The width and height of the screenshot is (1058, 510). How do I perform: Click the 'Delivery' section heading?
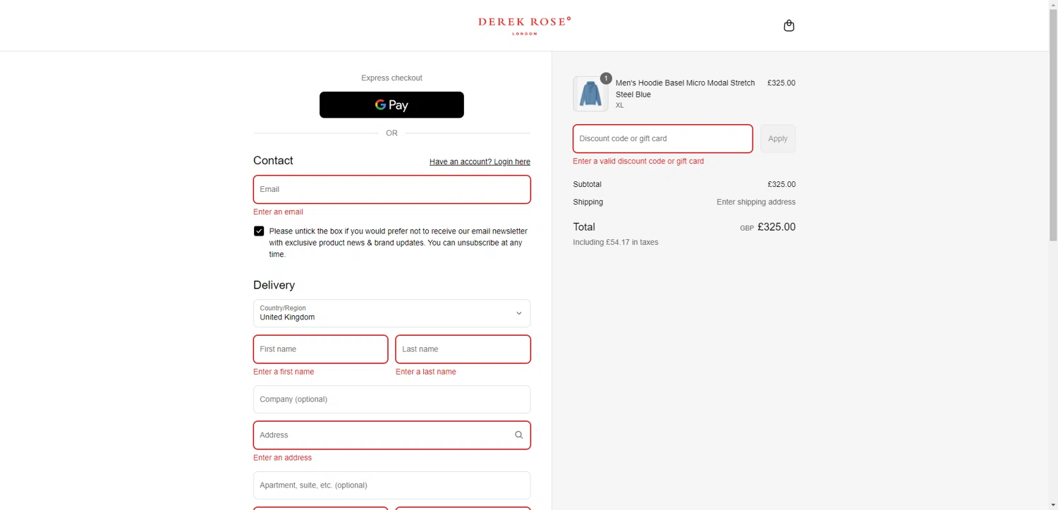point(274,285)
